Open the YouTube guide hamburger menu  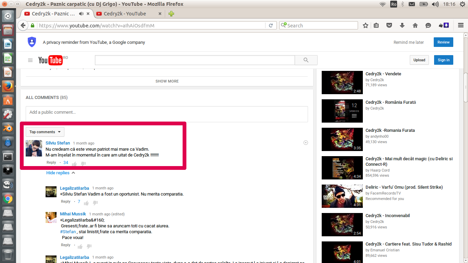click(x=30, y=60)
